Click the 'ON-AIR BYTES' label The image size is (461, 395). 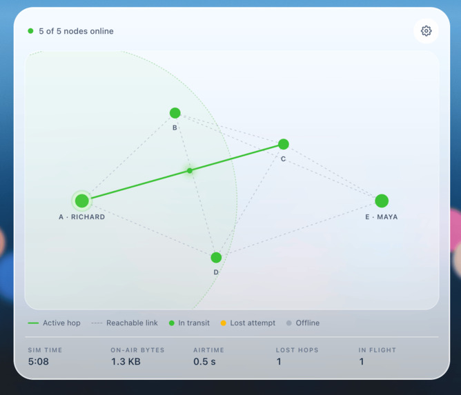[x=137, y=350]
